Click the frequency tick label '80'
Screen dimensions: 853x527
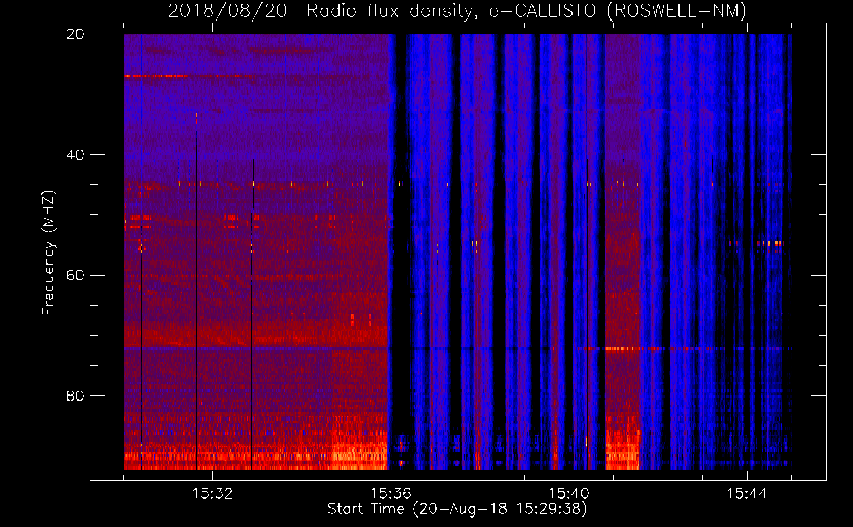pos(75,396)
